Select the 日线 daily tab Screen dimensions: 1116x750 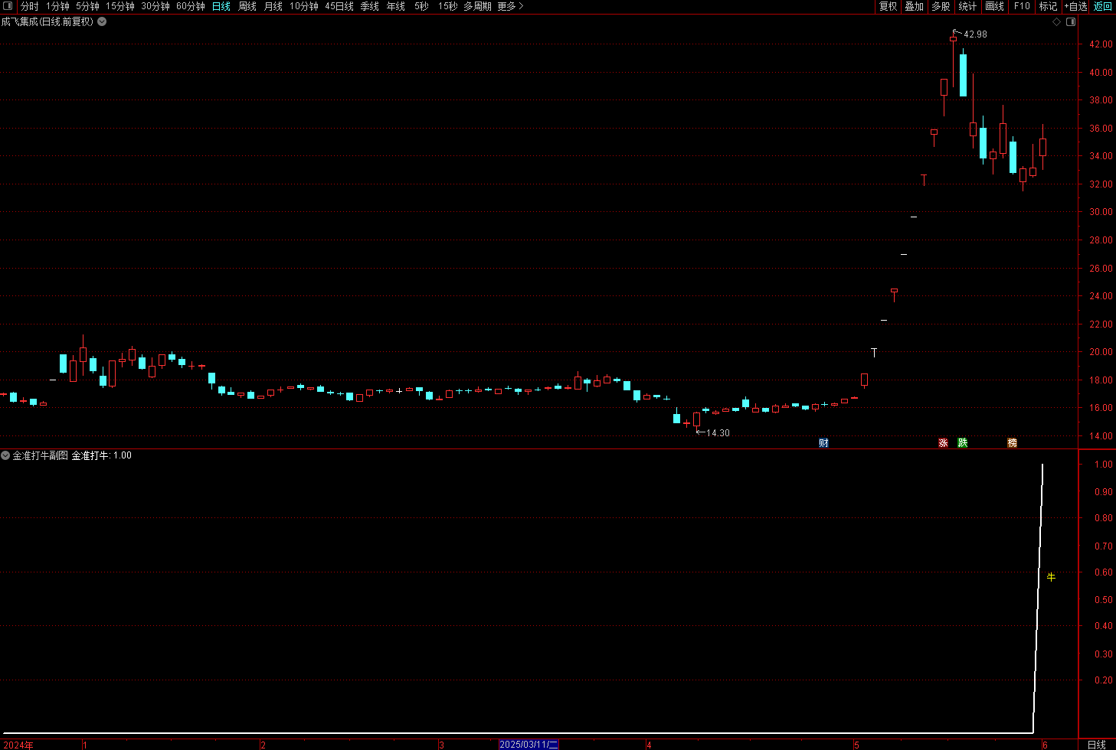coord(221,6)
